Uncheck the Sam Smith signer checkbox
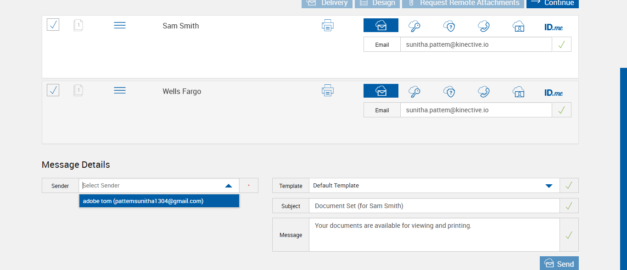Screen dimensions: 627x270 click(x=53, y=25)
